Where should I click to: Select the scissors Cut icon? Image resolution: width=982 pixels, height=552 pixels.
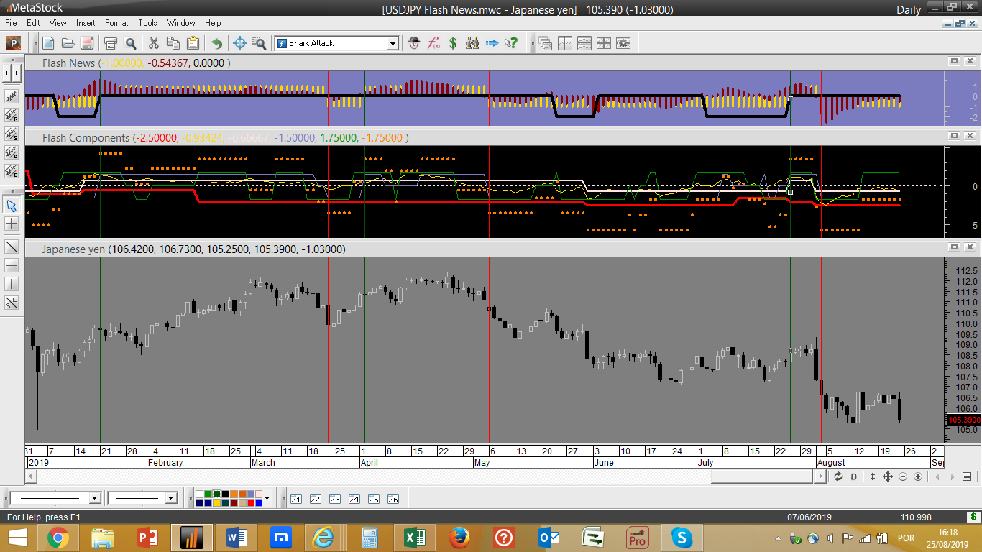[x=153, y=43]
